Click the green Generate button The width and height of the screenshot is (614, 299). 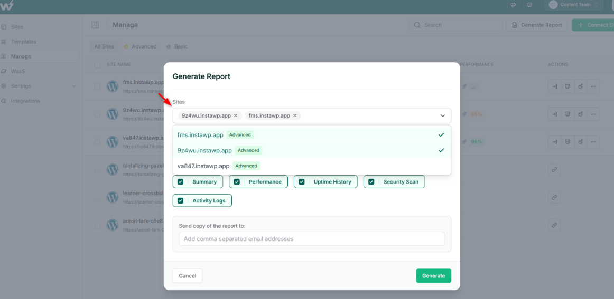[x=433, y=276]
